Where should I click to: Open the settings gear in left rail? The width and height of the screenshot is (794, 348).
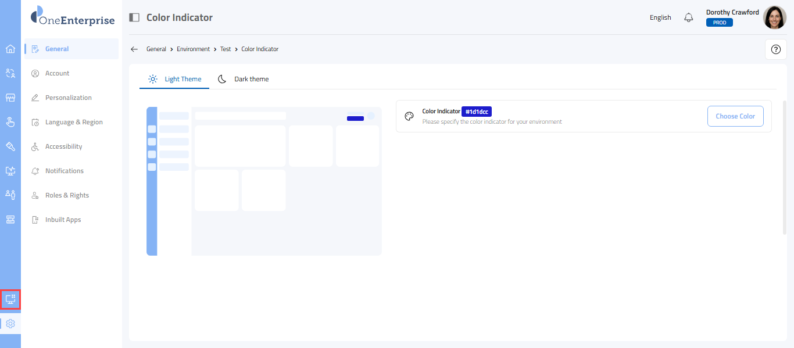click(10, 324)
